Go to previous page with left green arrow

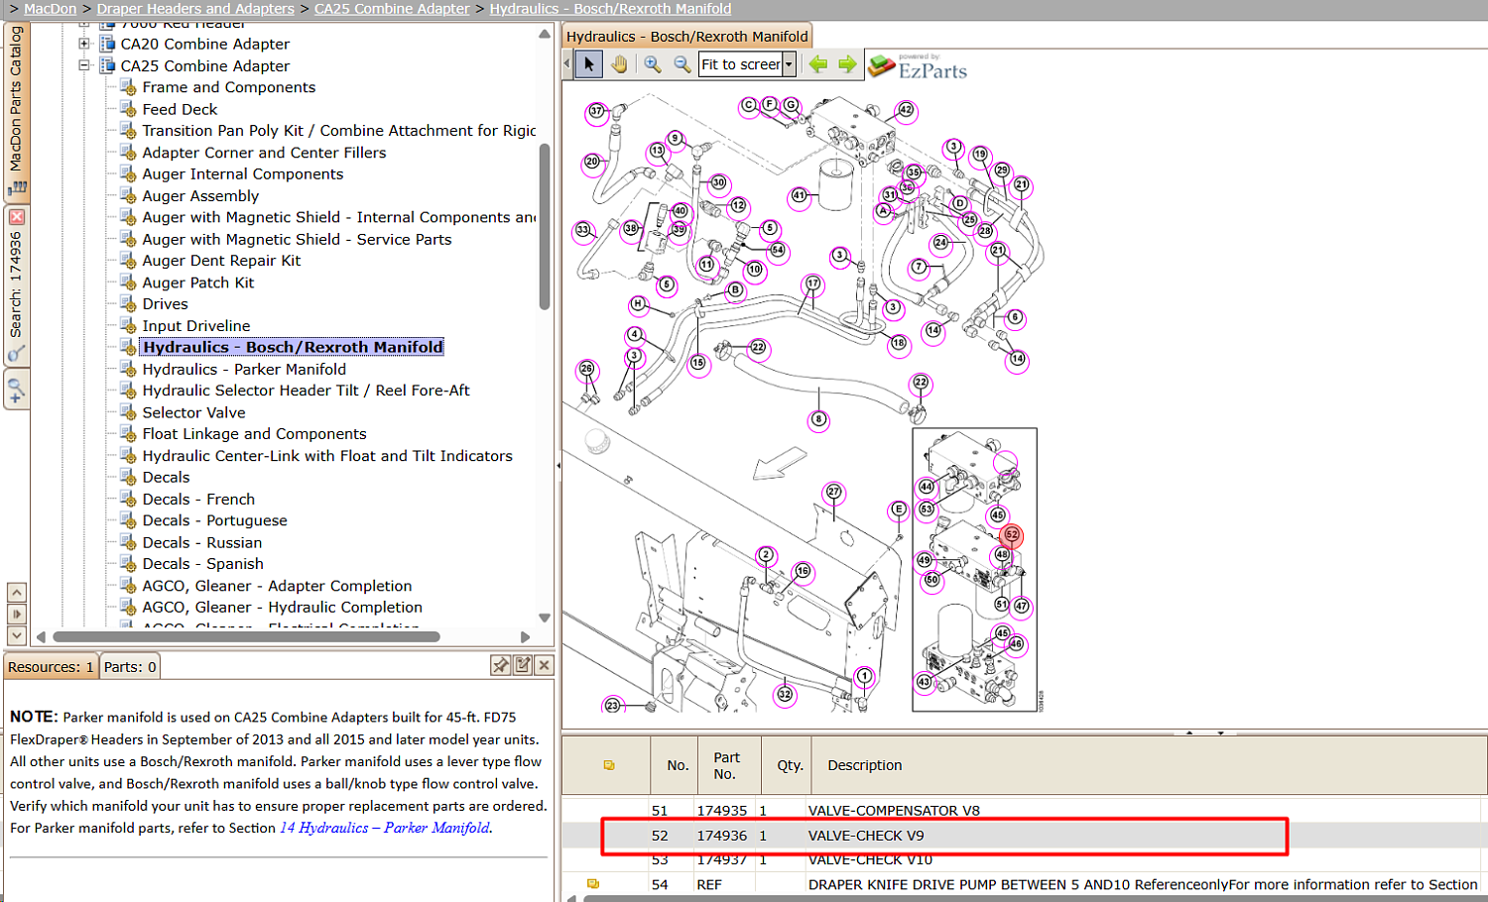[x=818, y=64]
